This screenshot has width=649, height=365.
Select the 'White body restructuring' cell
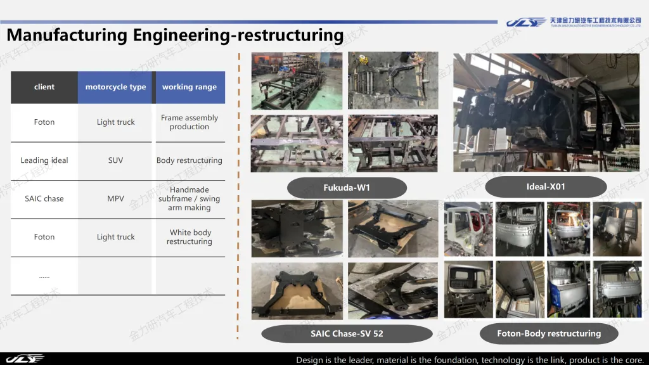click(x=190, y=237)
